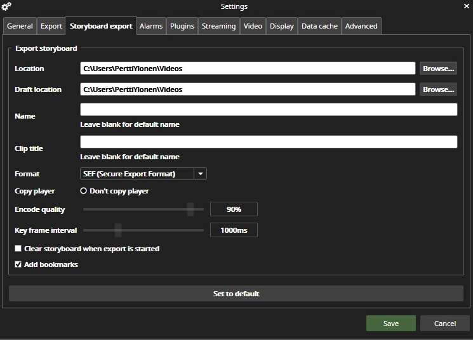Browse for the export Location folder
Screen dimensions: 473x340
pos(438,69)
